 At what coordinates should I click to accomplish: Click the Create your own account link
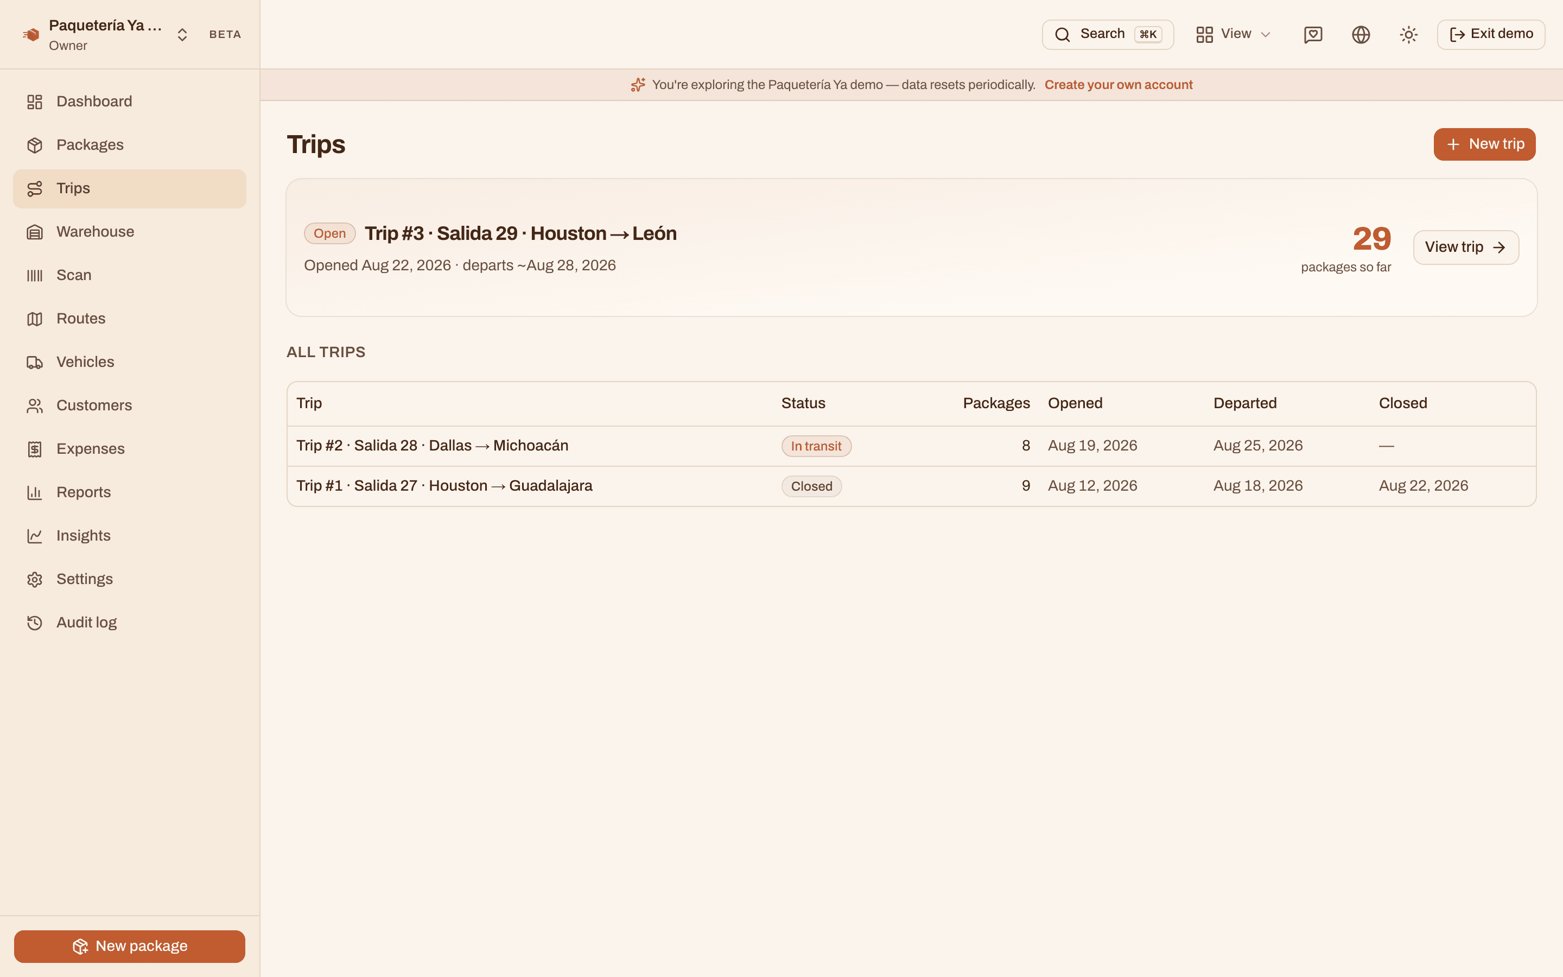(1119, 85)
